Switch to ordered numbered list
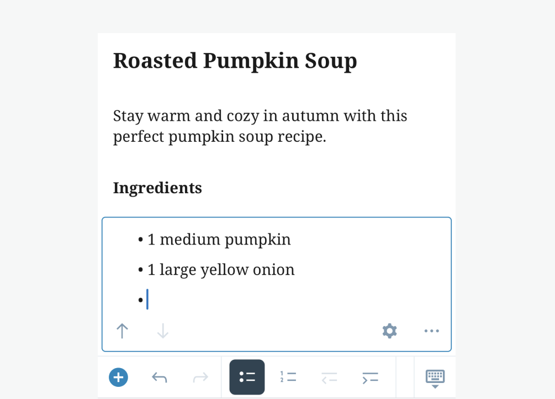 click(288, 377)
